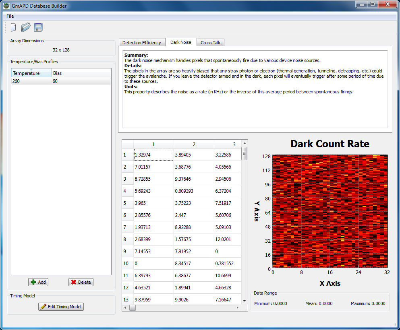
Task: Click the Save floppy disk icon
Action: tap(38, 27)
